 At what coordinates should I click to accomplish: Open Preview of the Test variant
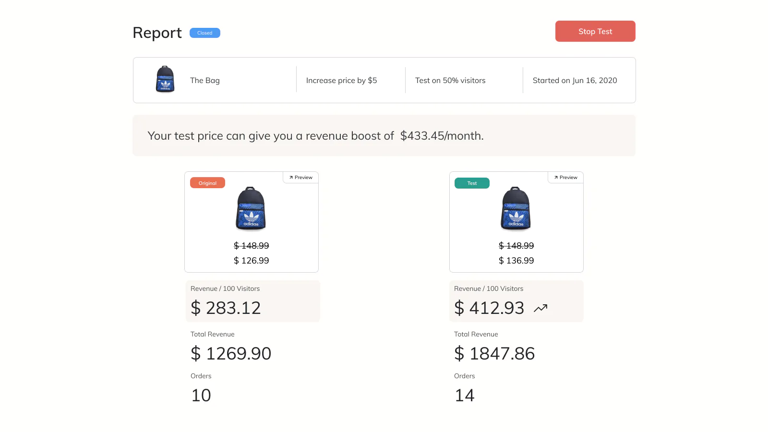click(565, 177)
